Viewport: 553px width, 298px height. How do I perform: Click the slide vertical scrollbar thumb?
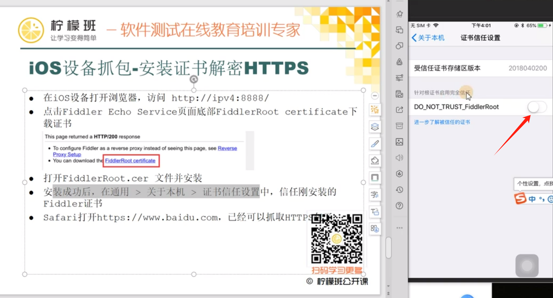[389, 247]
